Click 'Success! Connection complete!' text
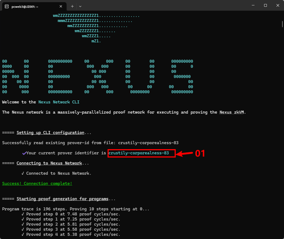Viewport: 284px width, 239px height. pos(37,183)
